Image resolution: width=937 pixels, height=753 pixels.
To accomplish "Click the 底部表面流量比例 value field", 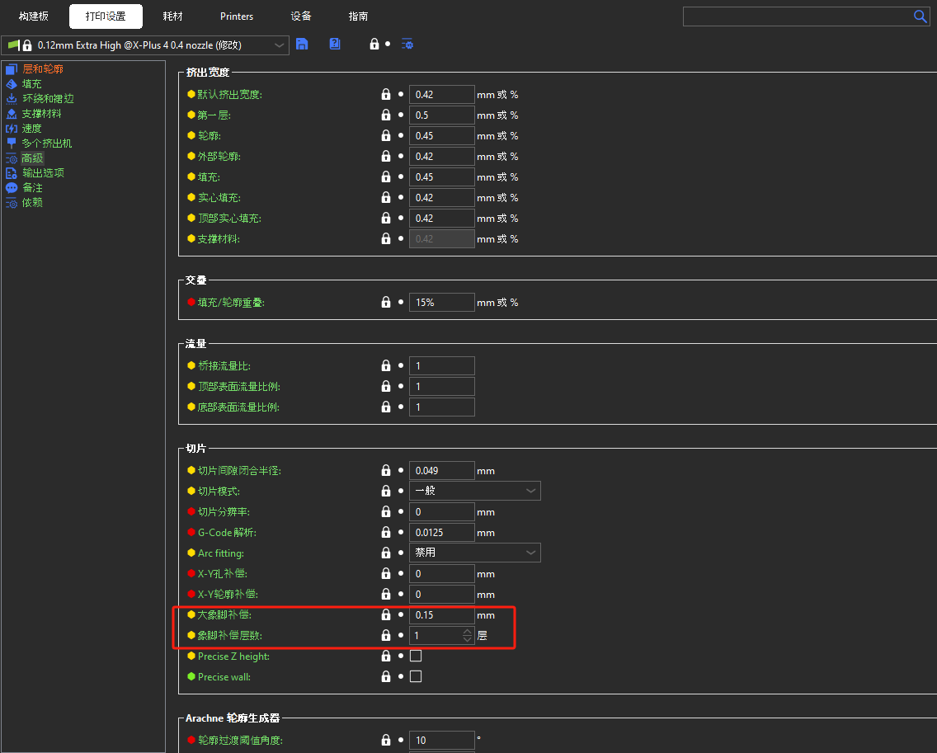I will 441,407.
